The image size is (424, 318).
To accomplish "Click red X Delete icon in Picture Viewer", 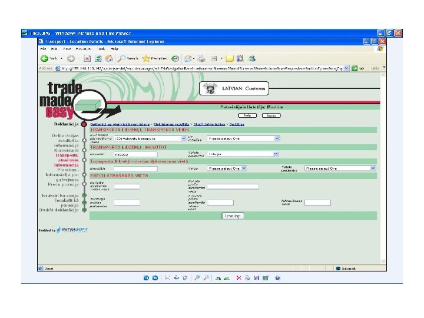I will (238, 278).
